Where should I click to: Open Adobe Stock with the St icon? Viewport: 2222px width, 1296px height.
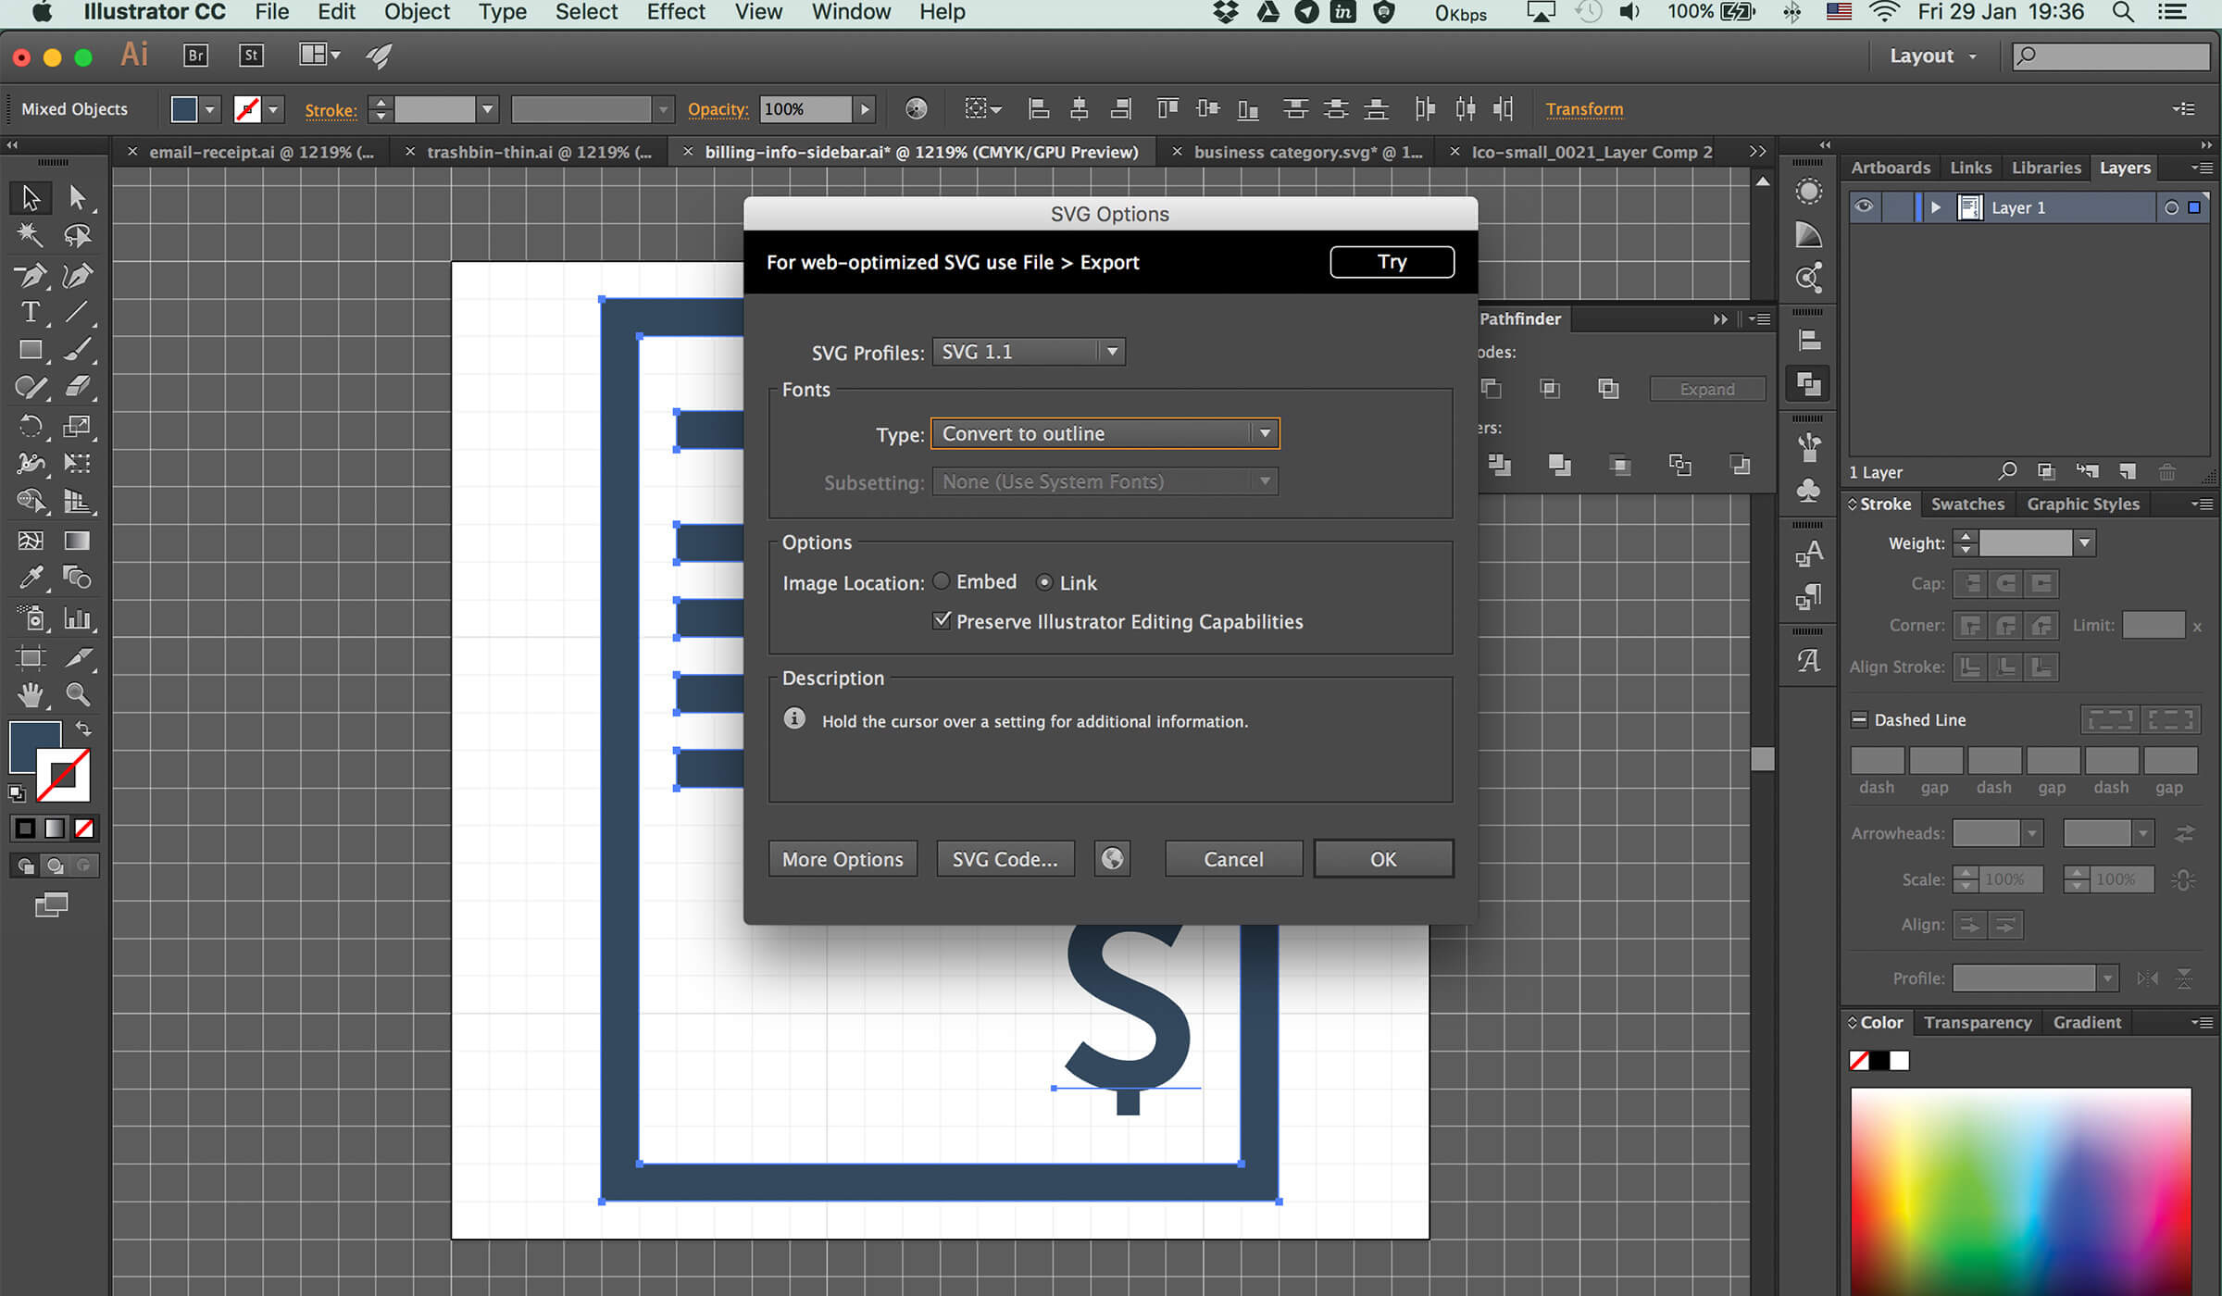coord(251,56)
